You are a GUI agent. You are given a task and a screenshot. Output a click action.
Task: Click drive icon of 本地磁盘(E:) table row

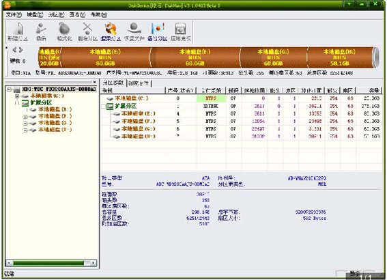coord(117,114)
